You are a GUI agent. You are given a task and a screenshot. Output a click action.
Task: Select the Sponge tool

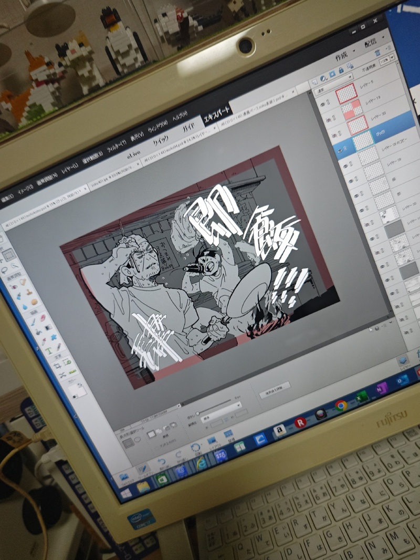tap(34, 303)
